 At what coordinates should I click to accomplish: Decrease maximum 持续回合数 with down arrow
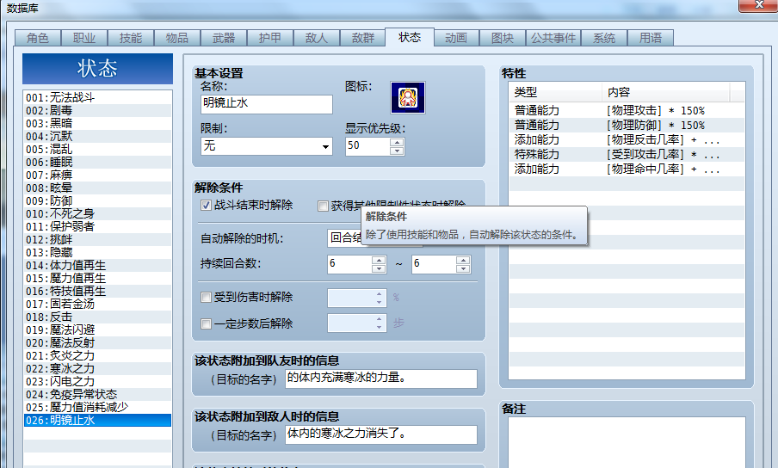(462, 268)
